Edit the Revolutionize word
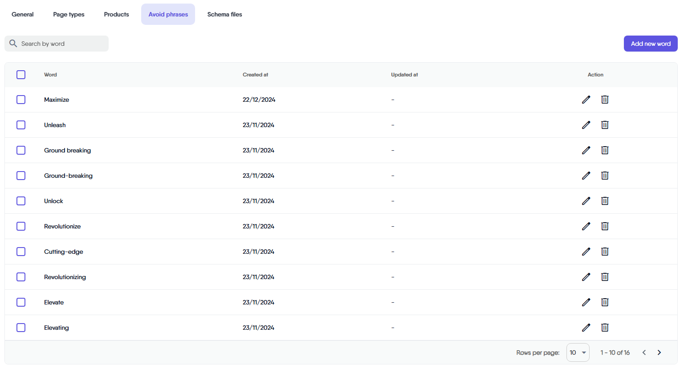The height and width of the screenshot is (368, 684). (586, 226)
